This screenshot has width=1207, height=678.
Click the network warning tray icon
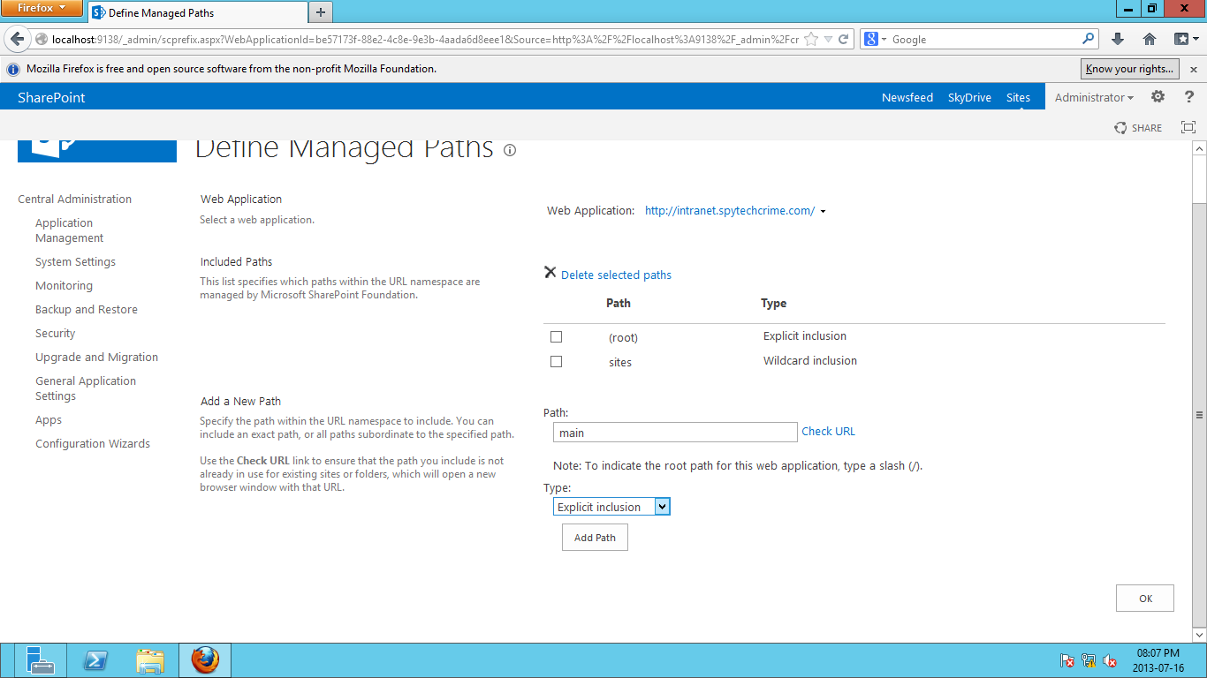[1089, 661]
